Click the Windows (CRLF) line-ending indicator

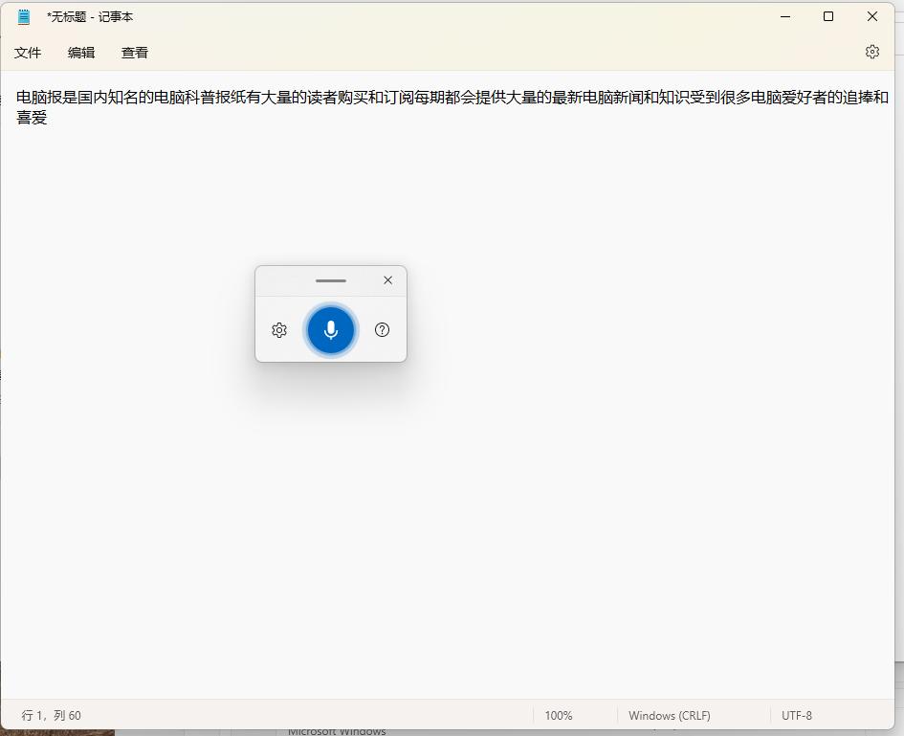669,715
